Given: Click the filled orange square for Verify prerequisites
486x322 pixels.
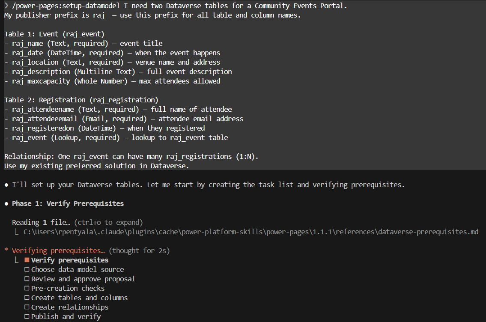Looking at the screenshot, I should (27, 260).
